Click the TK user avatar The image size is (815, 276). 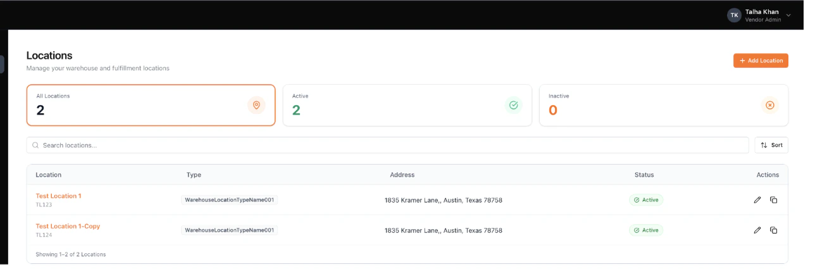734,15
